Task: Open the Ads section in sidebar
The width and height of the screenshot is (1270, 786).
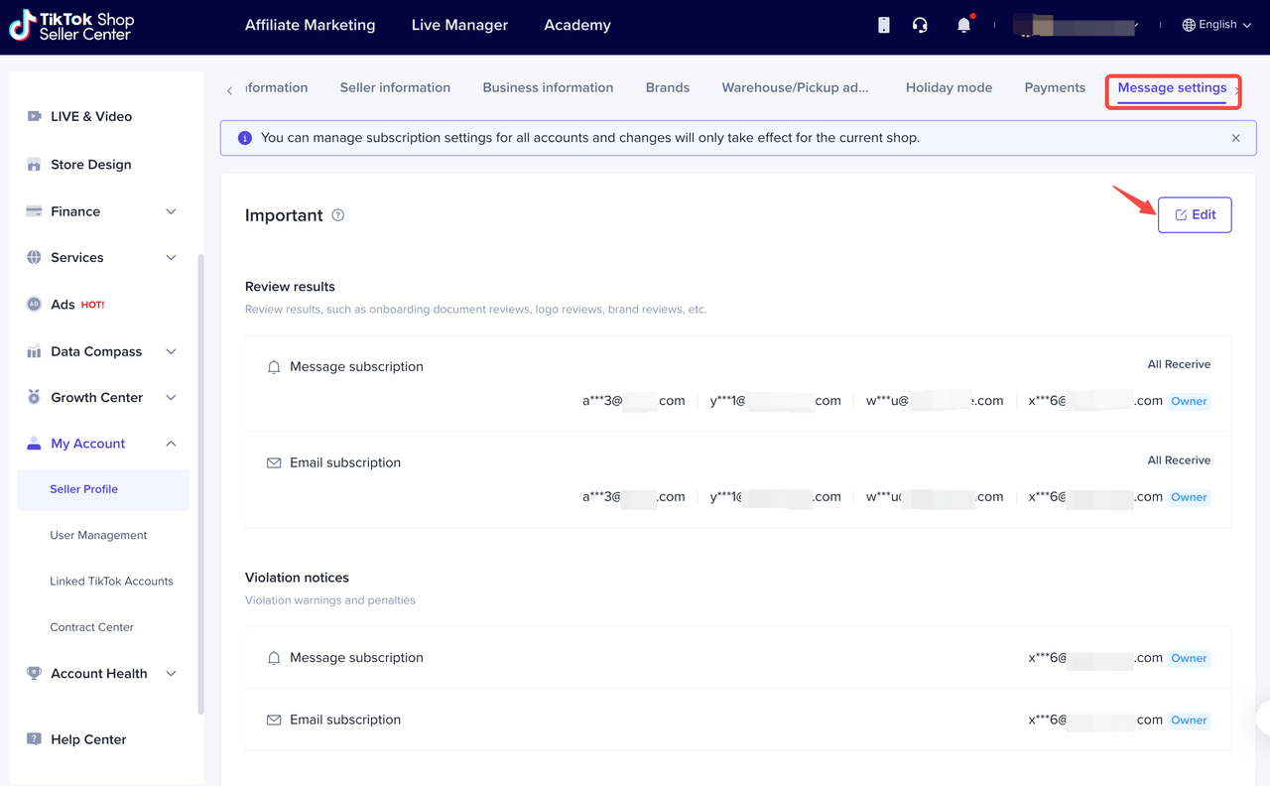Action: (x=63, y=305)
